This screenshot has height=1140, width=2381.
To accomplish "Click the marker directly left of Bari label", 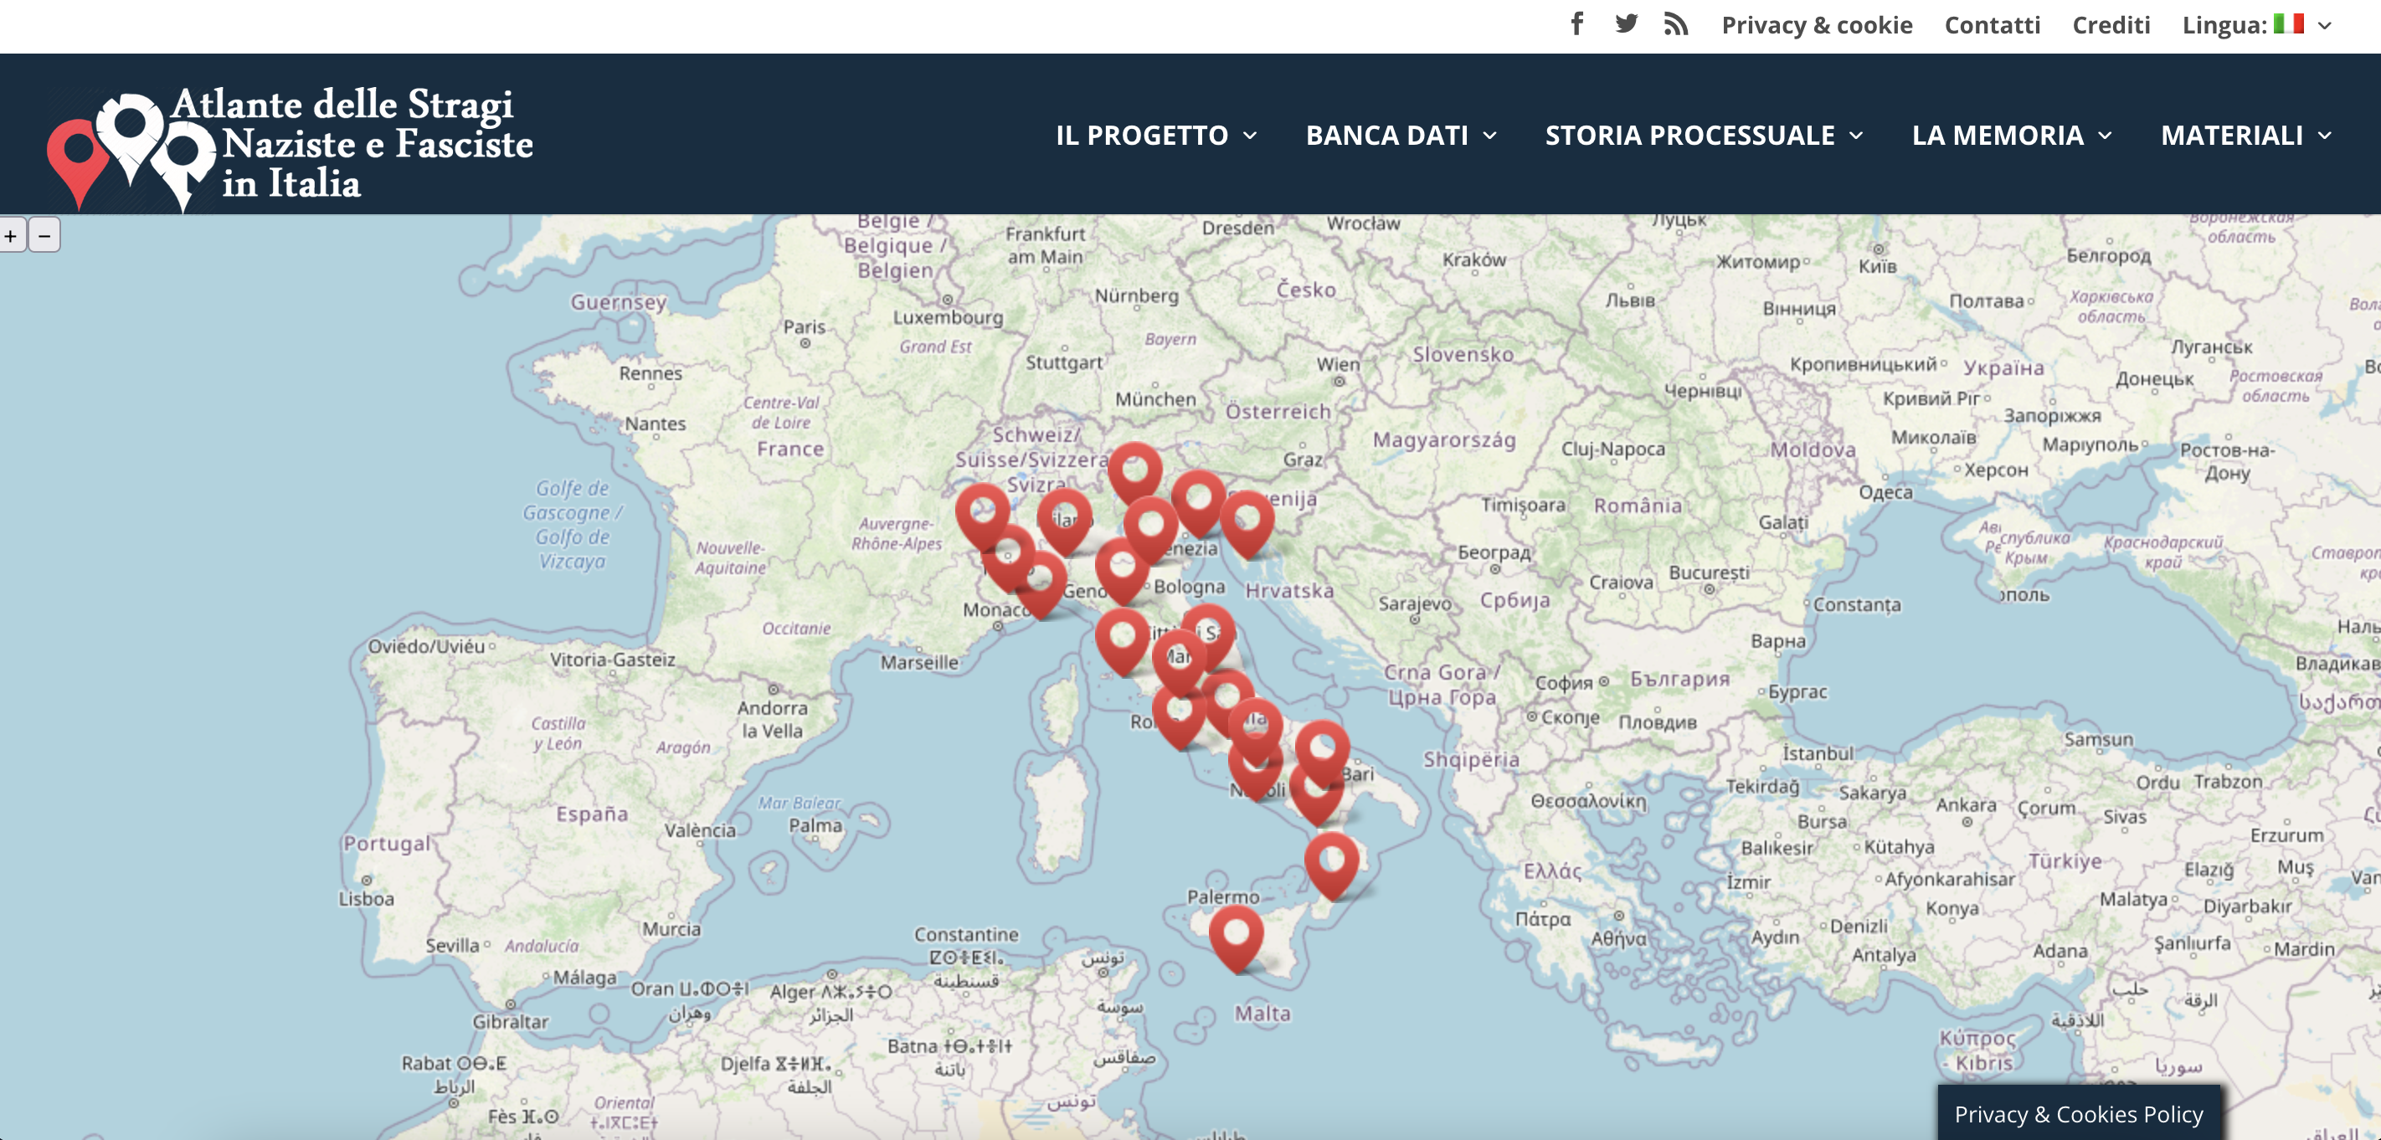I will pyautogui.click(x=1322, y=754).
